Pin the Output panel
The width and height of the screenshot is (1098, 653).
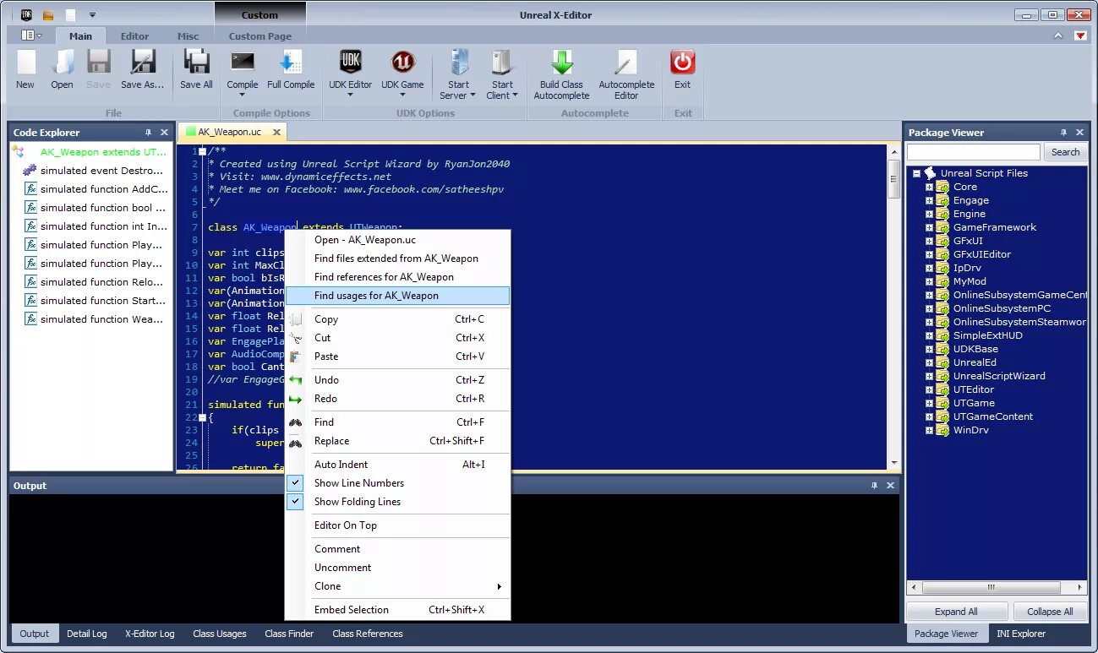(875, 486)
